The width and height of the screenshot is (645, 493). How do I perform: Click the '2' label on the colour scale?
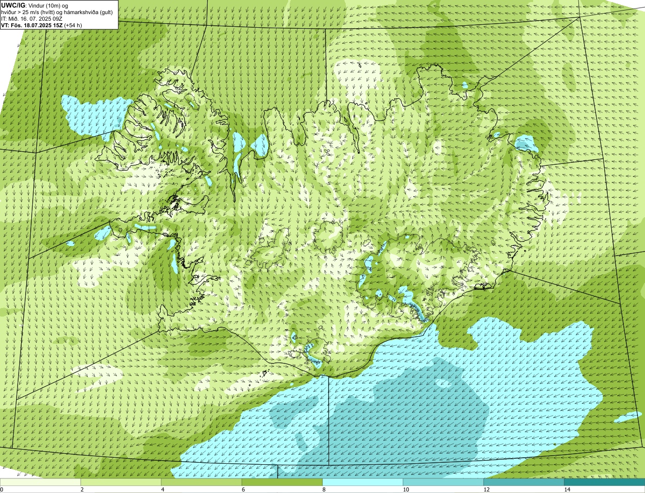coord(82,489)
